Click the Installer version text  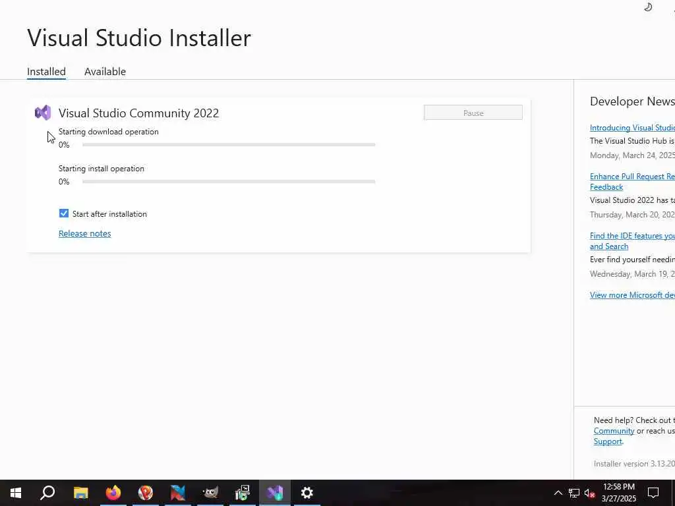[634, 464]
